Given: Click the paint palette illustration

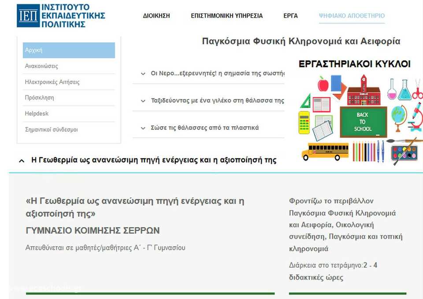Looking at the screenshot, I should point(404,153).
